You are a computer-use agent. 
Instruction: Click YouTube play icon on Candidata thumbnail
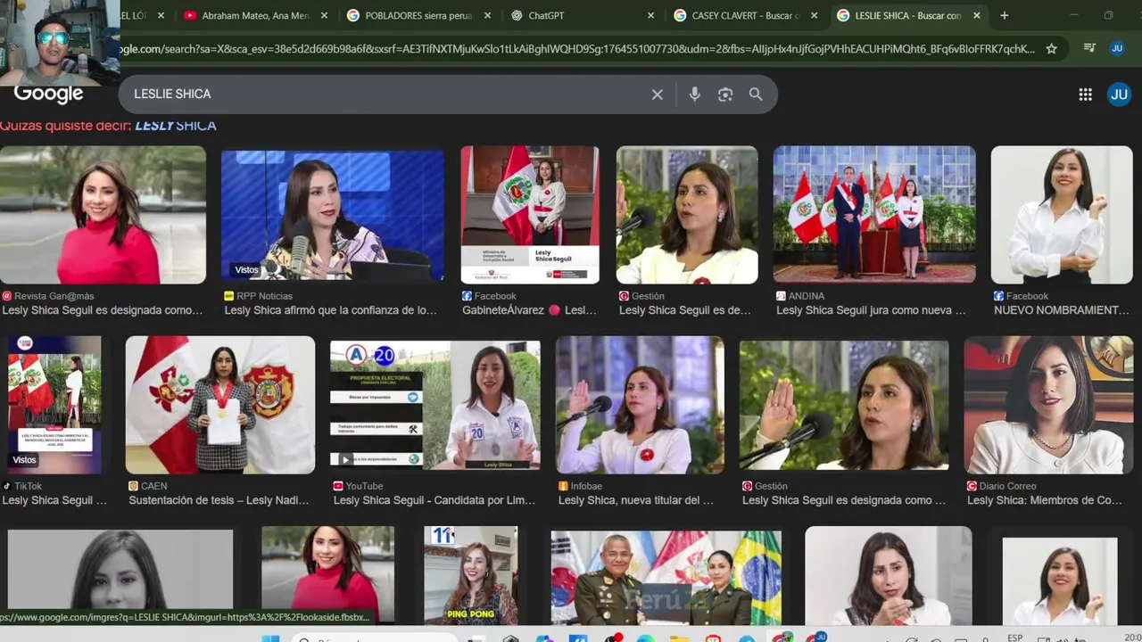[x=345, y=460]
